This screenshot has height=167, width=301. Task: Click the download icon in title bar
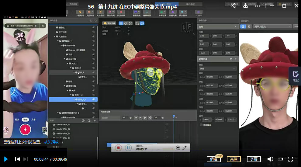(246, 5)
